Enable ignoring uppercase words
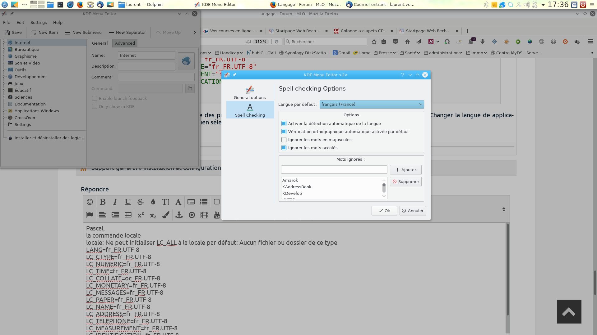 284,140
